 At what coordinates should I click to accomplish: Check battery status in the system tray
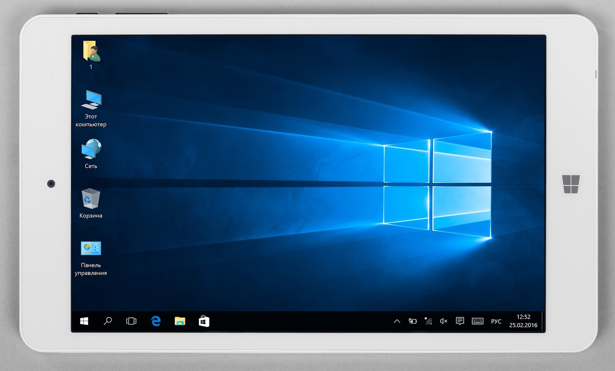pos(412,321)
